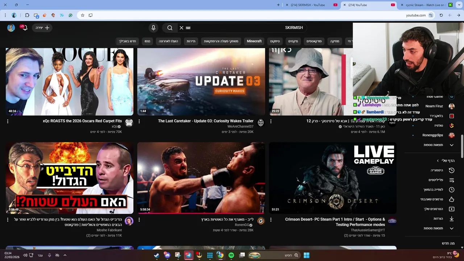This screenshot has width=464, height=261.
Task: Open ThatAussieGamer channel link
Action: (368, 230)
